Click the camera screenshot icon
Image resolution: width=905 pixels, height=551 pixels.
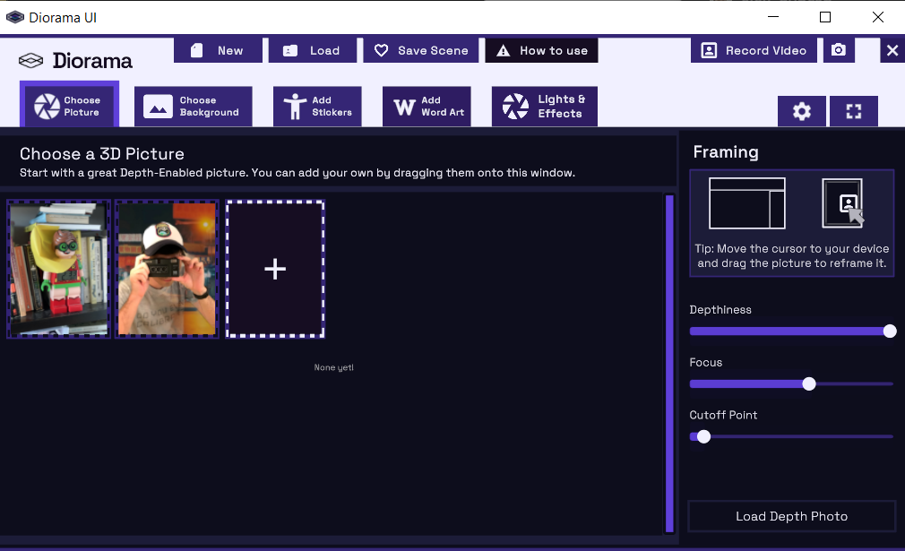(x=839, y=50)
